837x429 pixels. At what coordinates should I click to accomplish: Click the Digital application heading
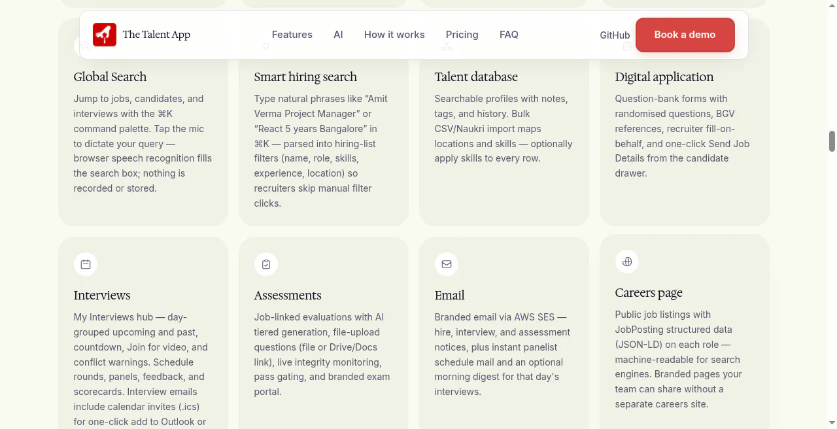click(x=664, y=77)
